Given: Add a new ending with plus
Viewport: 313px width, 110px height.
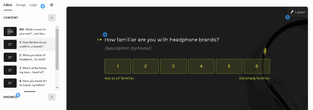Looking at the screenshot, I should [x=52, y=97].
